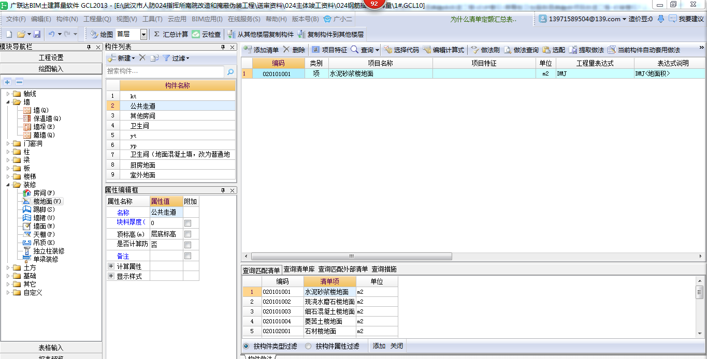Click the 表格输入 button
This screenshot has width=707, height=359.
(51, 347)
